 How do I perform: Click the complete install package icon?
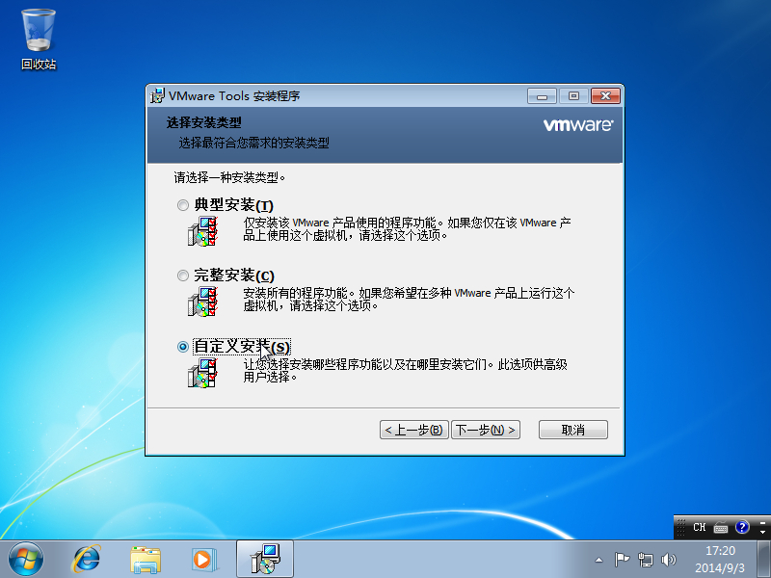[x=202, y=302]
